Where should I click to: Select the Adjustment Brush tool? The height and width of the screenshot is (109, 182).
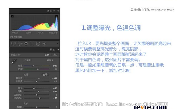point(50,44)
